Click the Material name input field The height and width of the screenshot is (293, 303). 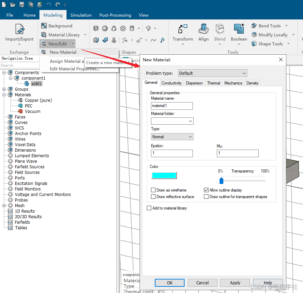(x=172, y=106)
